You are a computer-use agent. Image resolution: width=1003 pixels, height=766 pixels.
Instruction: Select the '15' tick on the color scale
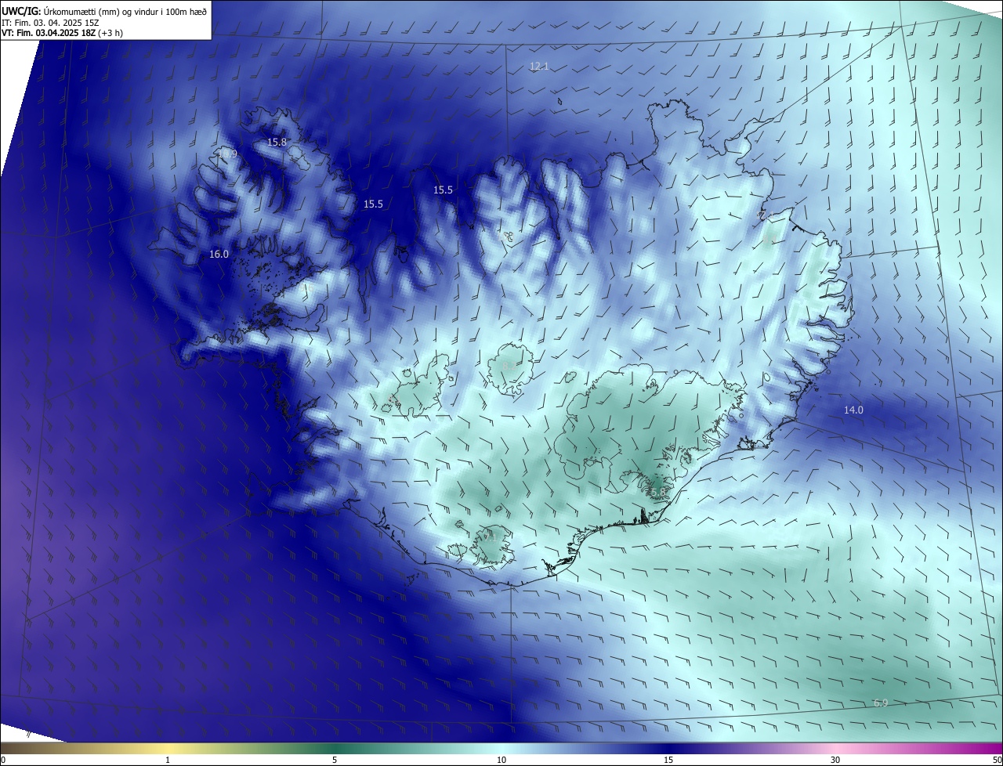[668, 760]
